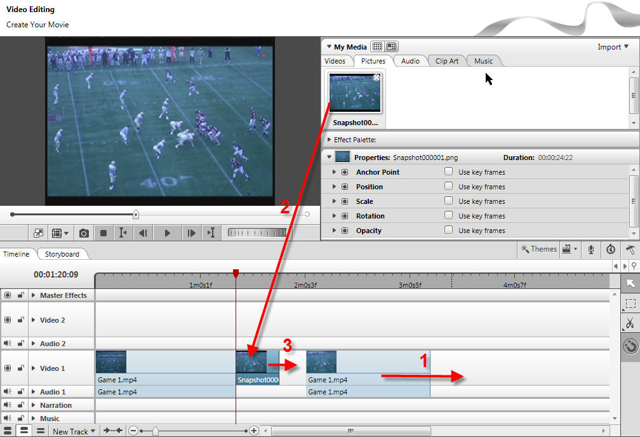Image resolution: width=640 pixels, height=437 pixels.
Task: Click the timeline zoom slider handle
Action: tap(155, 431)
